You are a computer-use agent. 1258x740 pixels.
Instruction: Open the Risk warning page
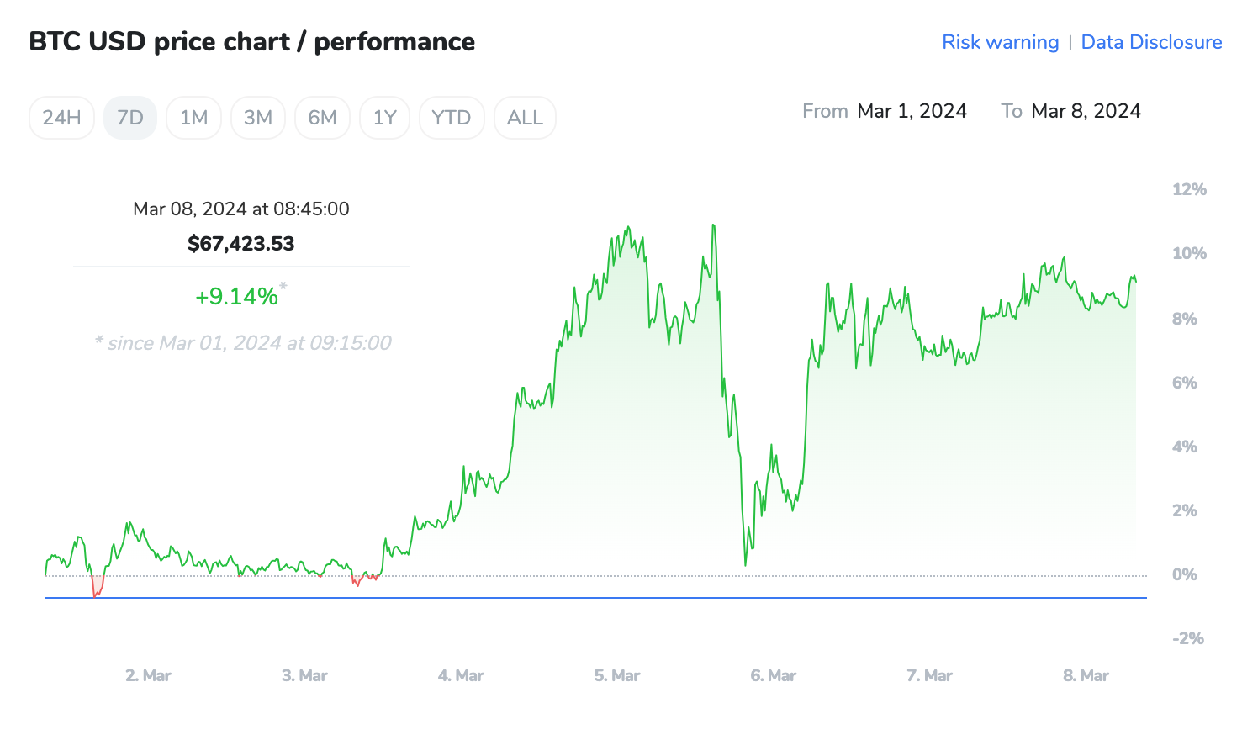coord(1000,42)
